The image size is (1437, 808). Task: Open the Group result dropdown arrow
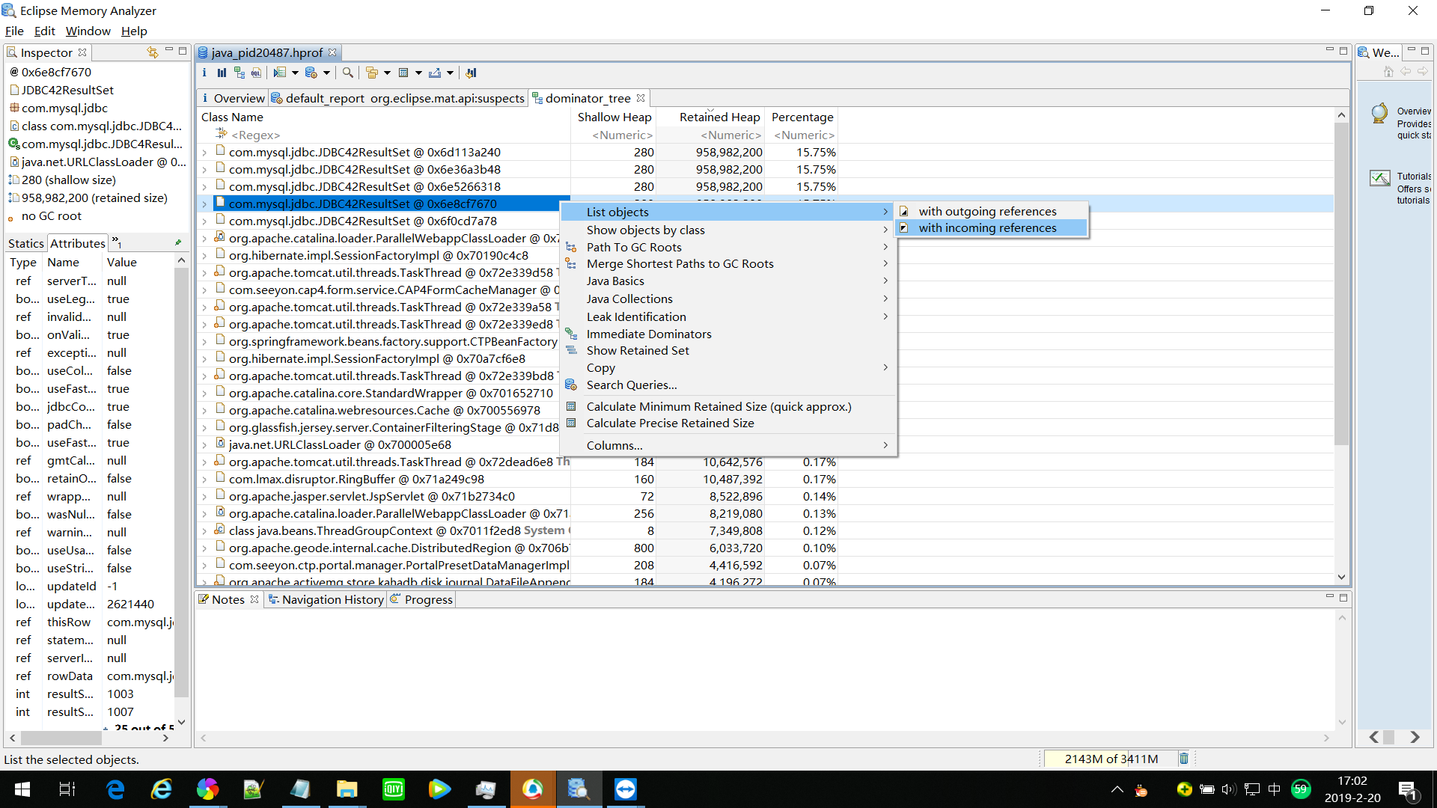[x=387, y=73]
